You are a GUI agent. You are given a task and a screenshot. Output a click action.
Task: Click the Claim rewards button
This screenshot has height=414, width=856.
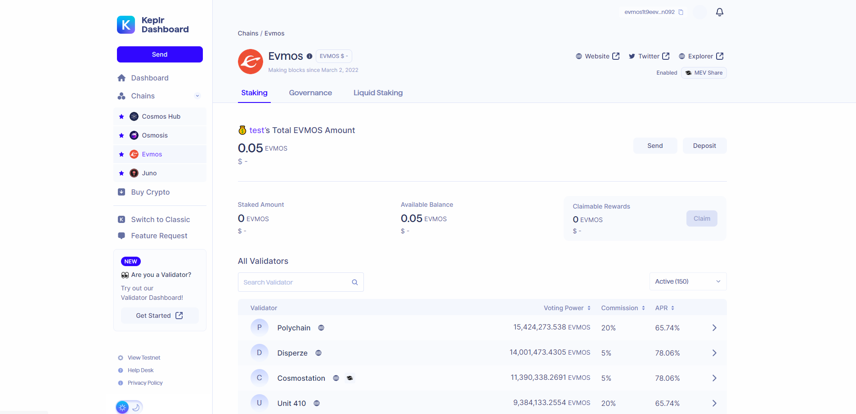[x=702, y=218]
